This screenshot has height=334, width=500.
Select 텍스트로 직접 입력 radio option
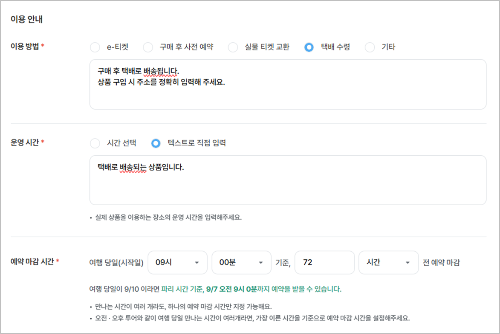[x=156, y=143]
